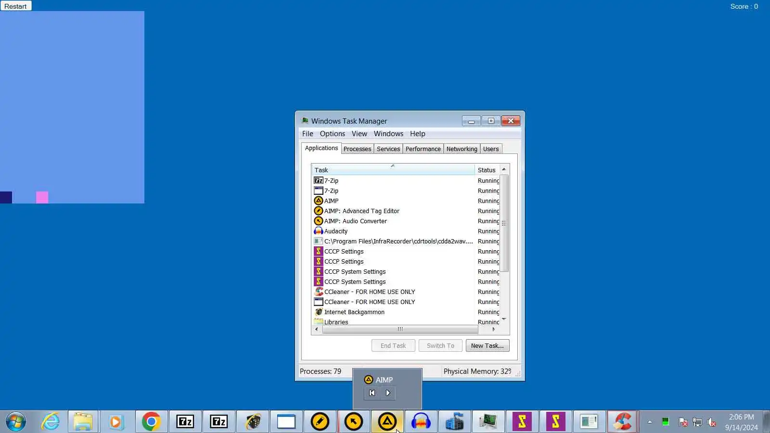Viewport: 770px width, 433px height.
Task: Select AIMP: Advanced Tag Editor task icon
Action: [x=319, y=211]
